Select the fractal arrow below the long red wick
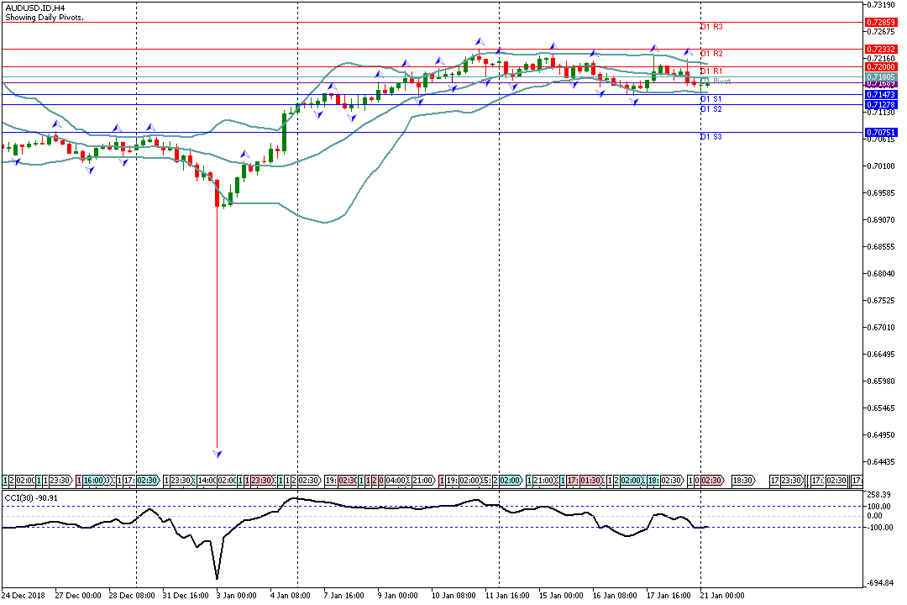907x605 pixels. point(217,454)
